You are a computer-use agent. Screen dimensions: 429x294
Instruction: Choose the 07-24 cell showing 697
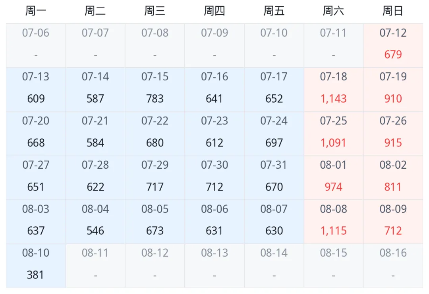[274, 134]
